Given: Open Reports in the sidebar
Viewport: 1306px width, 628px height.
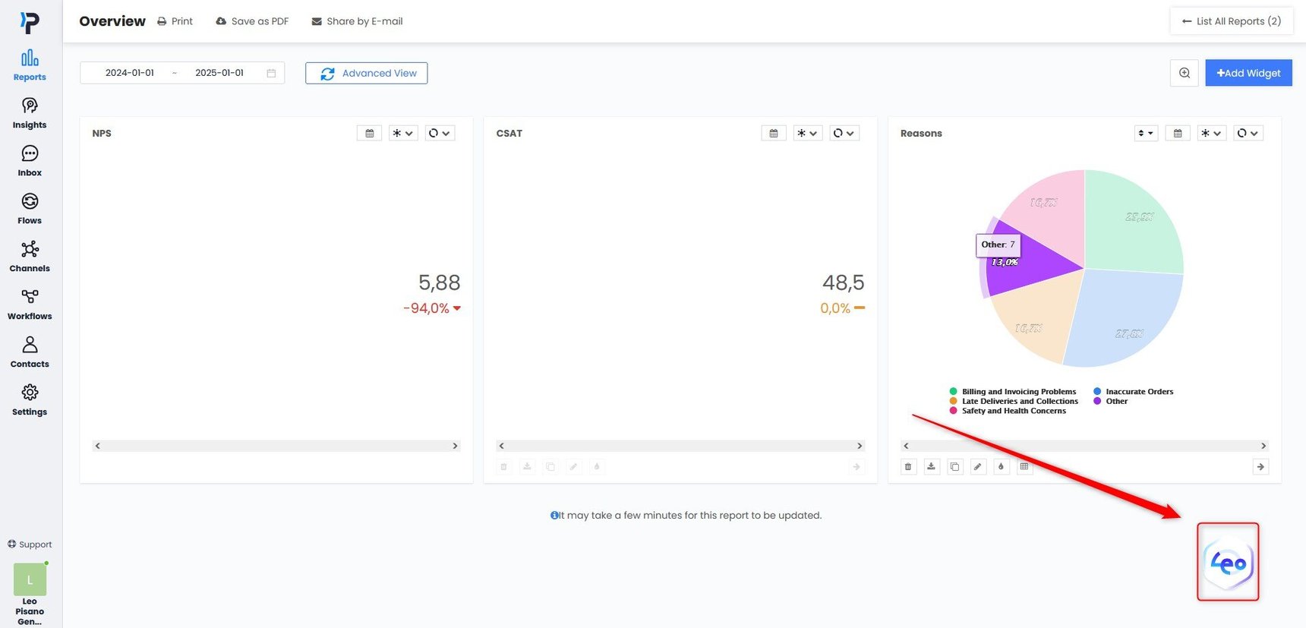Looking at the screenshot, I should 30,65.
